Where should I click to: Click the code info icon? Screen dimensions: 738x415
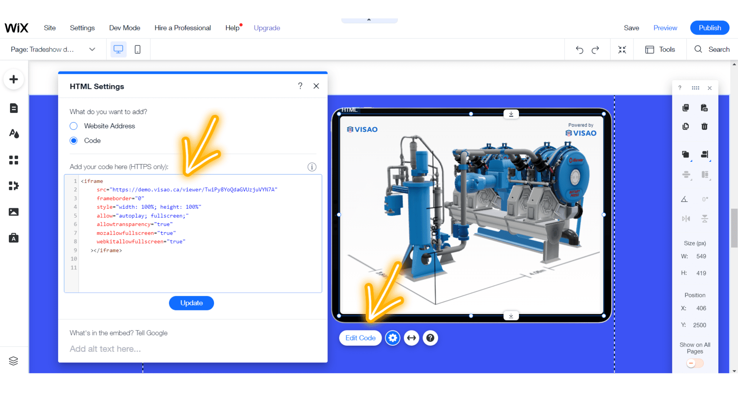pyautogui.click(x=312, y=167)
